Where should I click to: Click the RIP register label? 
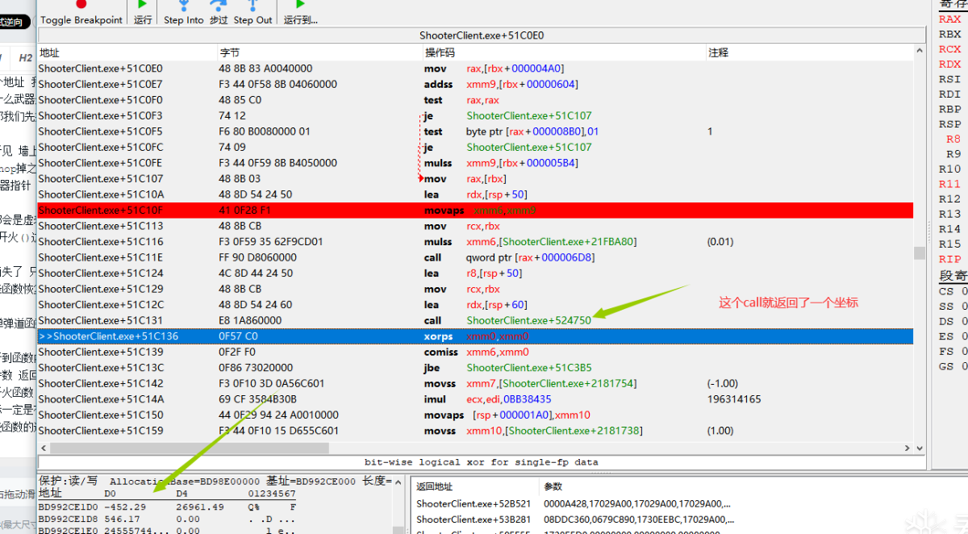pos(949,259)
